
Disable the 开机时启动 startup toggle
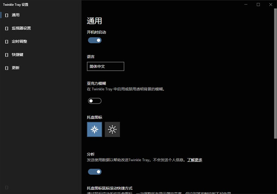pos(95,41)
